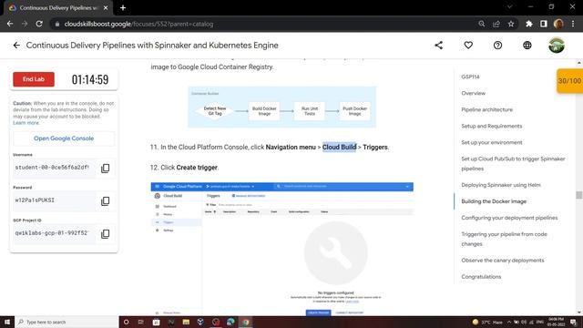This screenshot has width=583, height=328.
Task: Close the Continuous Delivery Pipelines tab
Action: [x=106, y=7]
